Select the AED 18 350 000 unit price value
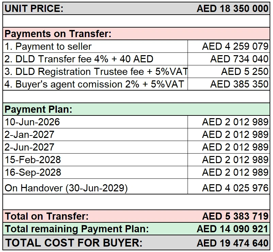 [x=232, y=9]
